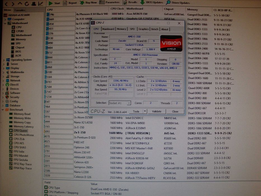The height and width of the screenshot is (196, 261).
Task: Select CPU AES benchmark
Action: (17, 143)
